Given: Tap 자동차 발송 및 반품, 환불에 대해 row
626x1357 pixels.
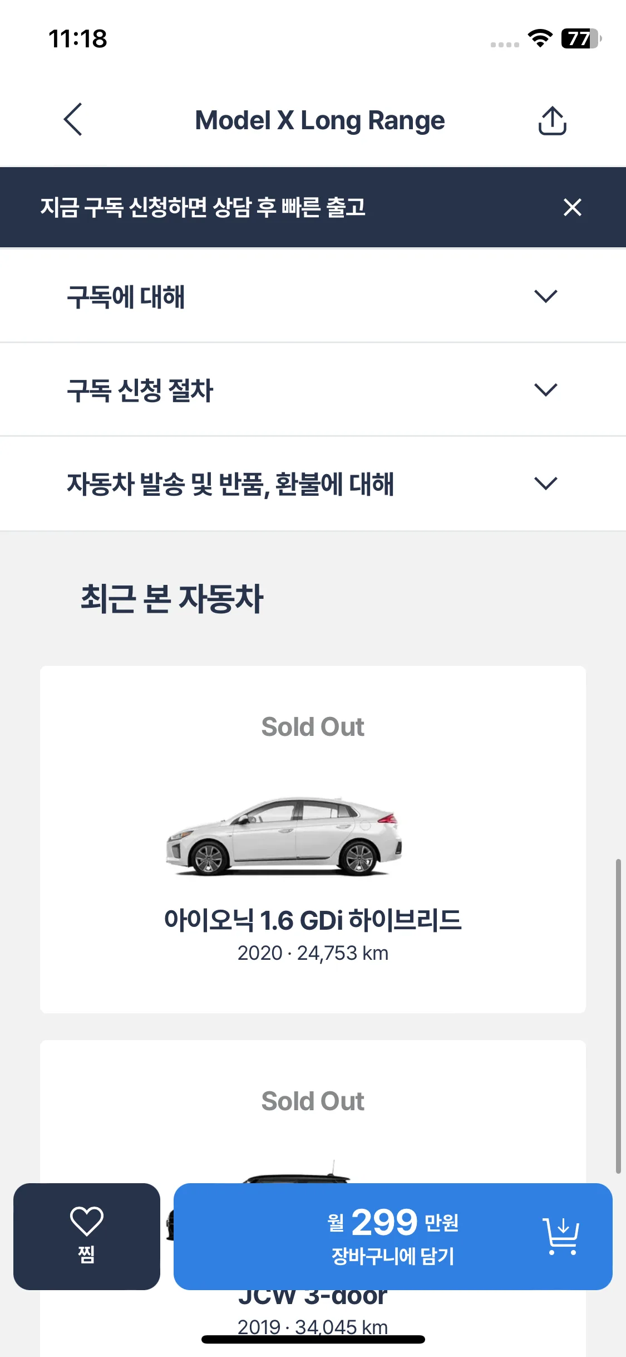Looking at the screenshot, I should (313, 484).
